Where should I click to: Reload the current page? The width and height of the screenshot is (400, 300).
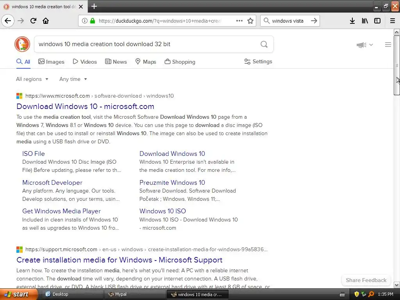tap(33, 21)
